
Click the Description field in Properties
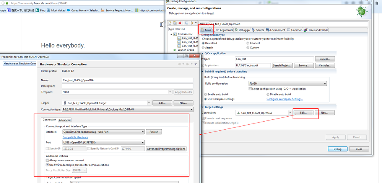tap(128, 86)
